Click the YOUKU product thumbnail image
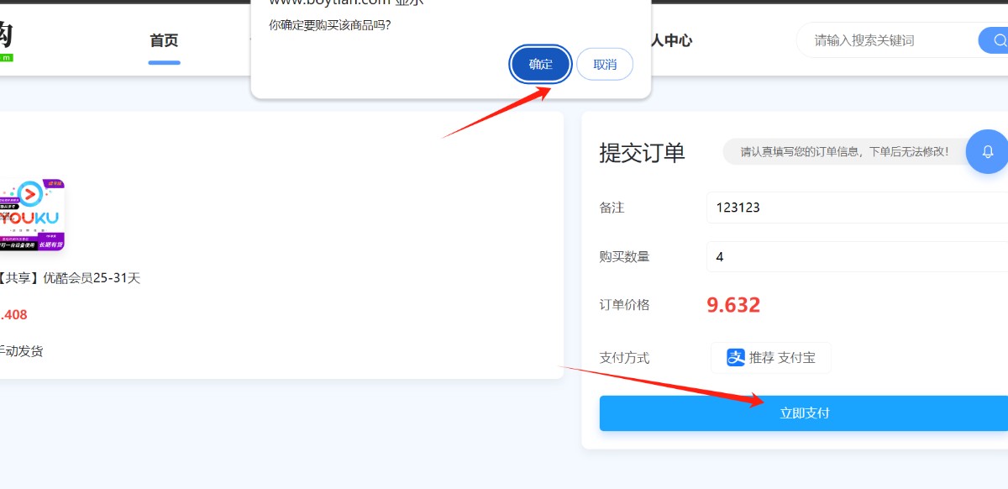This screenshot has height=489, width=1008. click(32, 215)
